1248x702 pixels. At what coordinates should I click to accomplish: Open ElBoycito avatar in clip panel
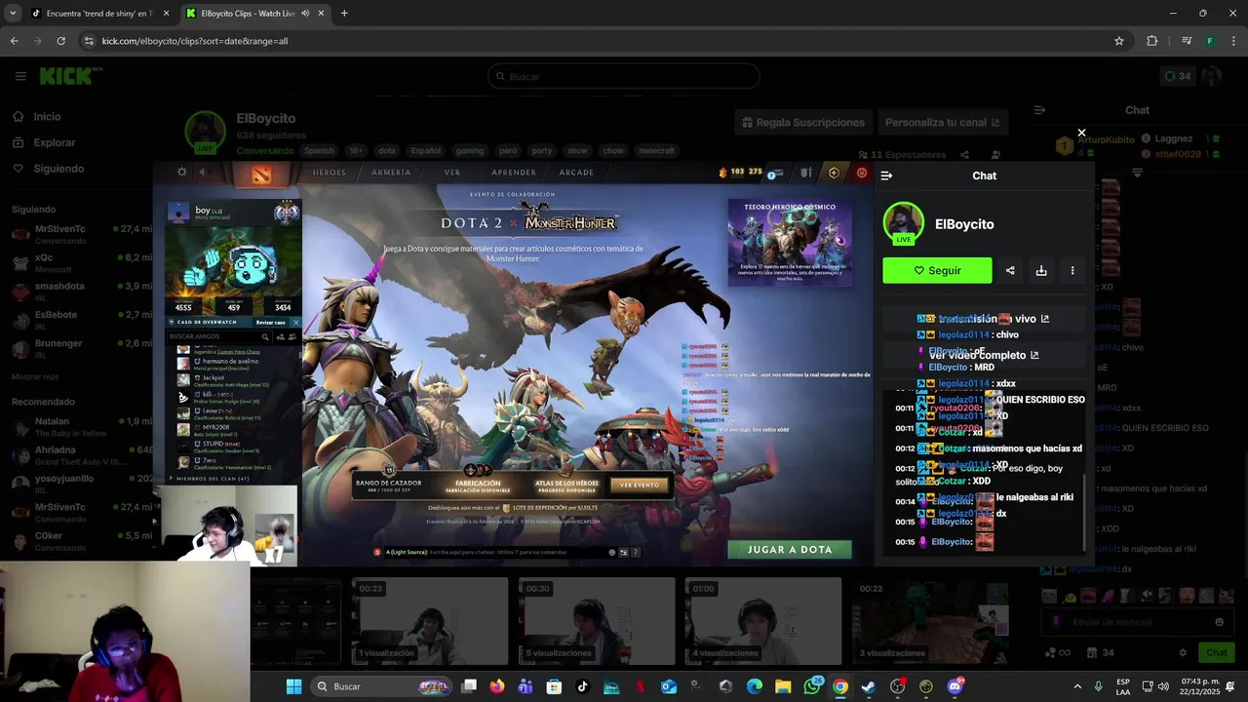[x=903, y=222]
